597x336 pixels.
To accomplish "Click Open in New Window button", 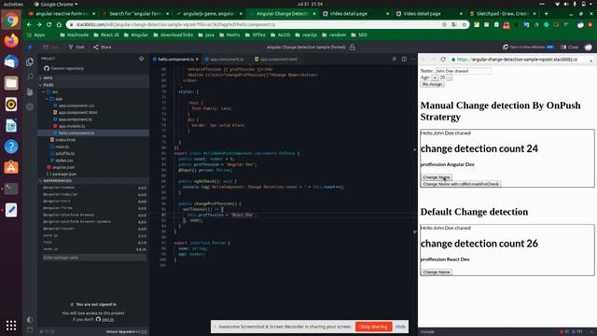I will click(528, 48).
